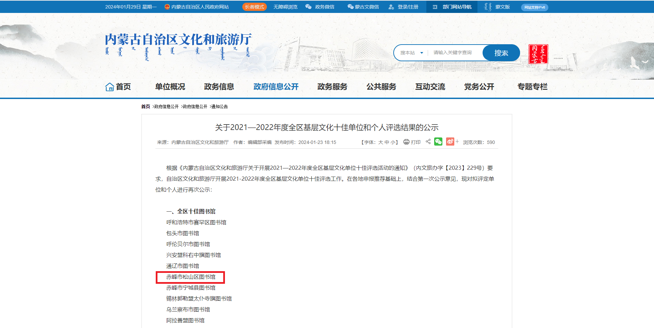Set font size to 小 (small)

tap(393, 142)
